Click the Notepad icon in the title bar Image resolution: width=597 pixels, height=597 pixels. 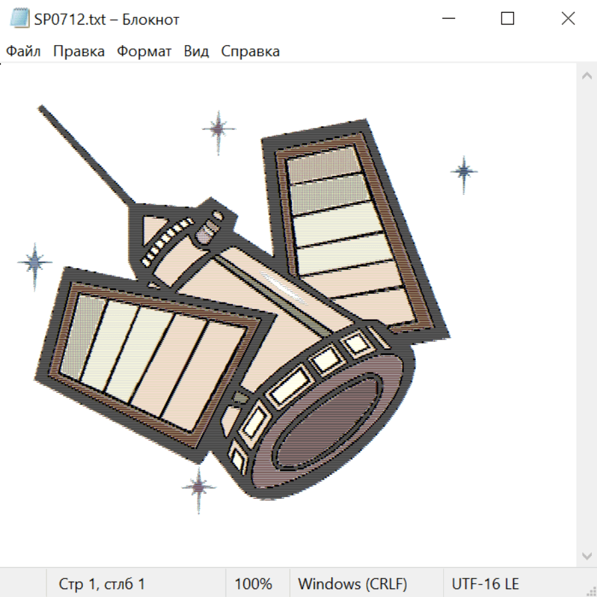pos(20,19)
